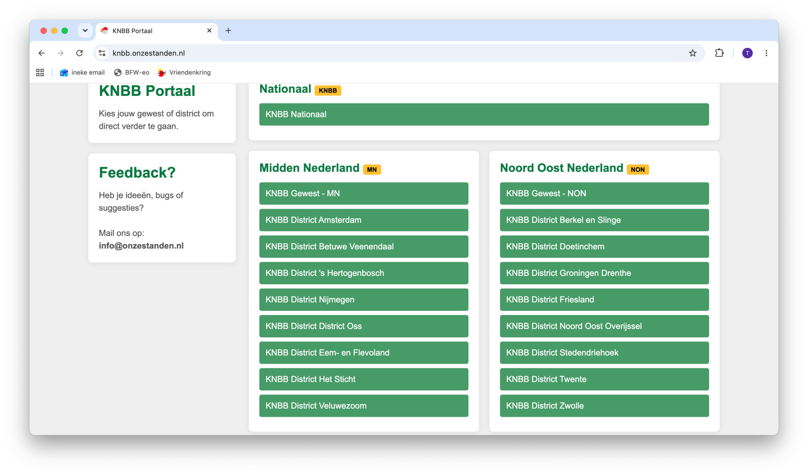Click the Feedback? heading
Image resolution: width=808 pixels, height=474 pixels.
[137, 172]
